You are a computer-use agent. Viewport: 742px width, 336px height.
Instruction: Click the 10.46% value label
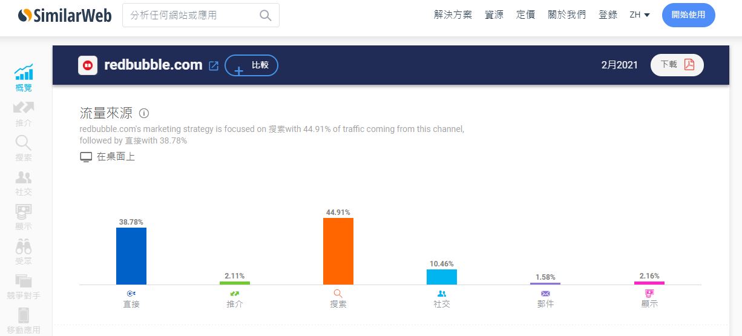(x=442, y=264)
